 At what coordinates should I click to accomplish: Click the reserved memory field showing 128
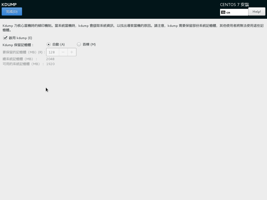pyautogui.click(x=52, y=52)
